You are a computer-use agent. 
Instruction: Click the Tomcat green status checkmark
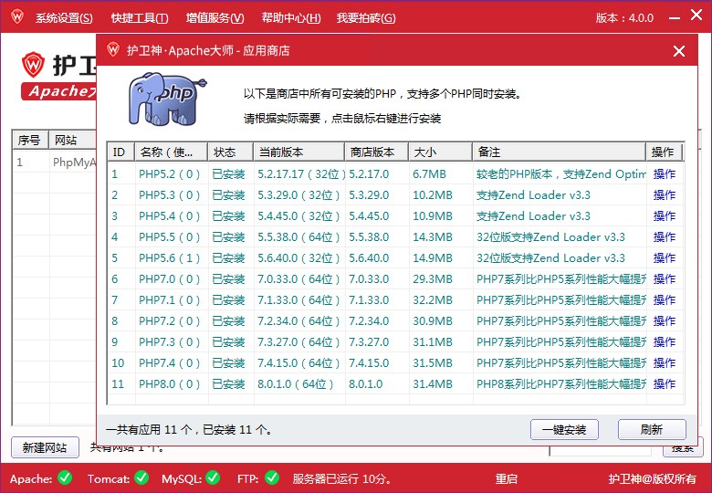click(141, 477)
